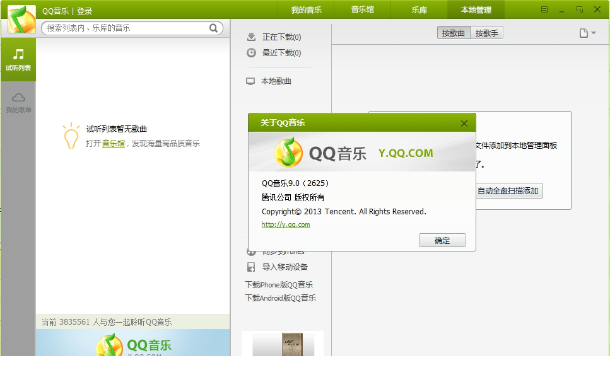Open the 音乐馆 link in the empty list hint
610x370 pixels.
coord(113,144)
